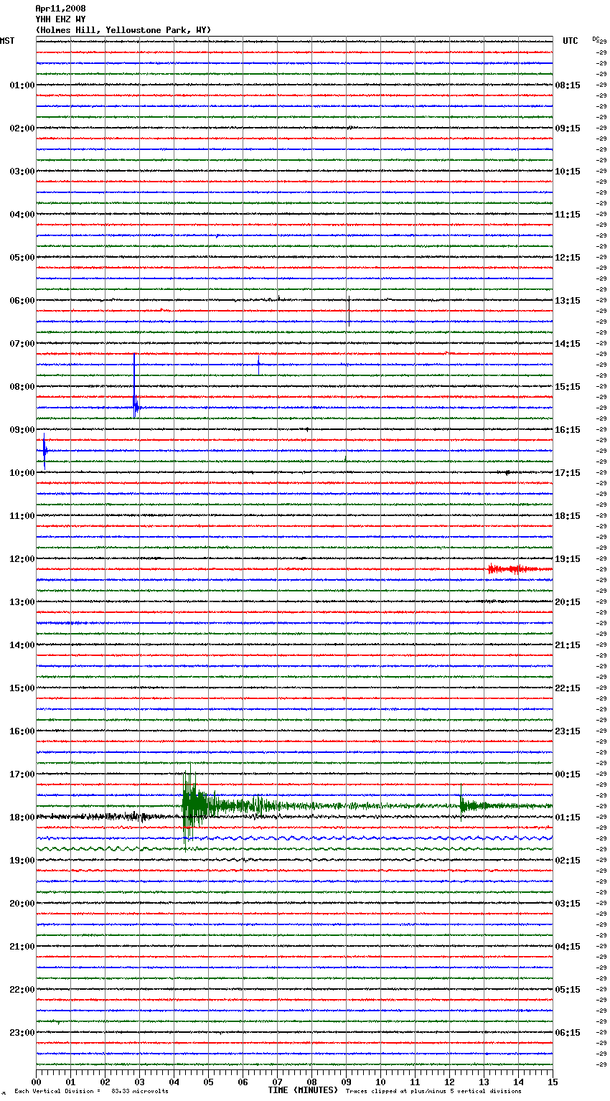The height and width of the screenshot is (1101, 610).
Task: Select the 06:00 MST row label
Action: 22,301
